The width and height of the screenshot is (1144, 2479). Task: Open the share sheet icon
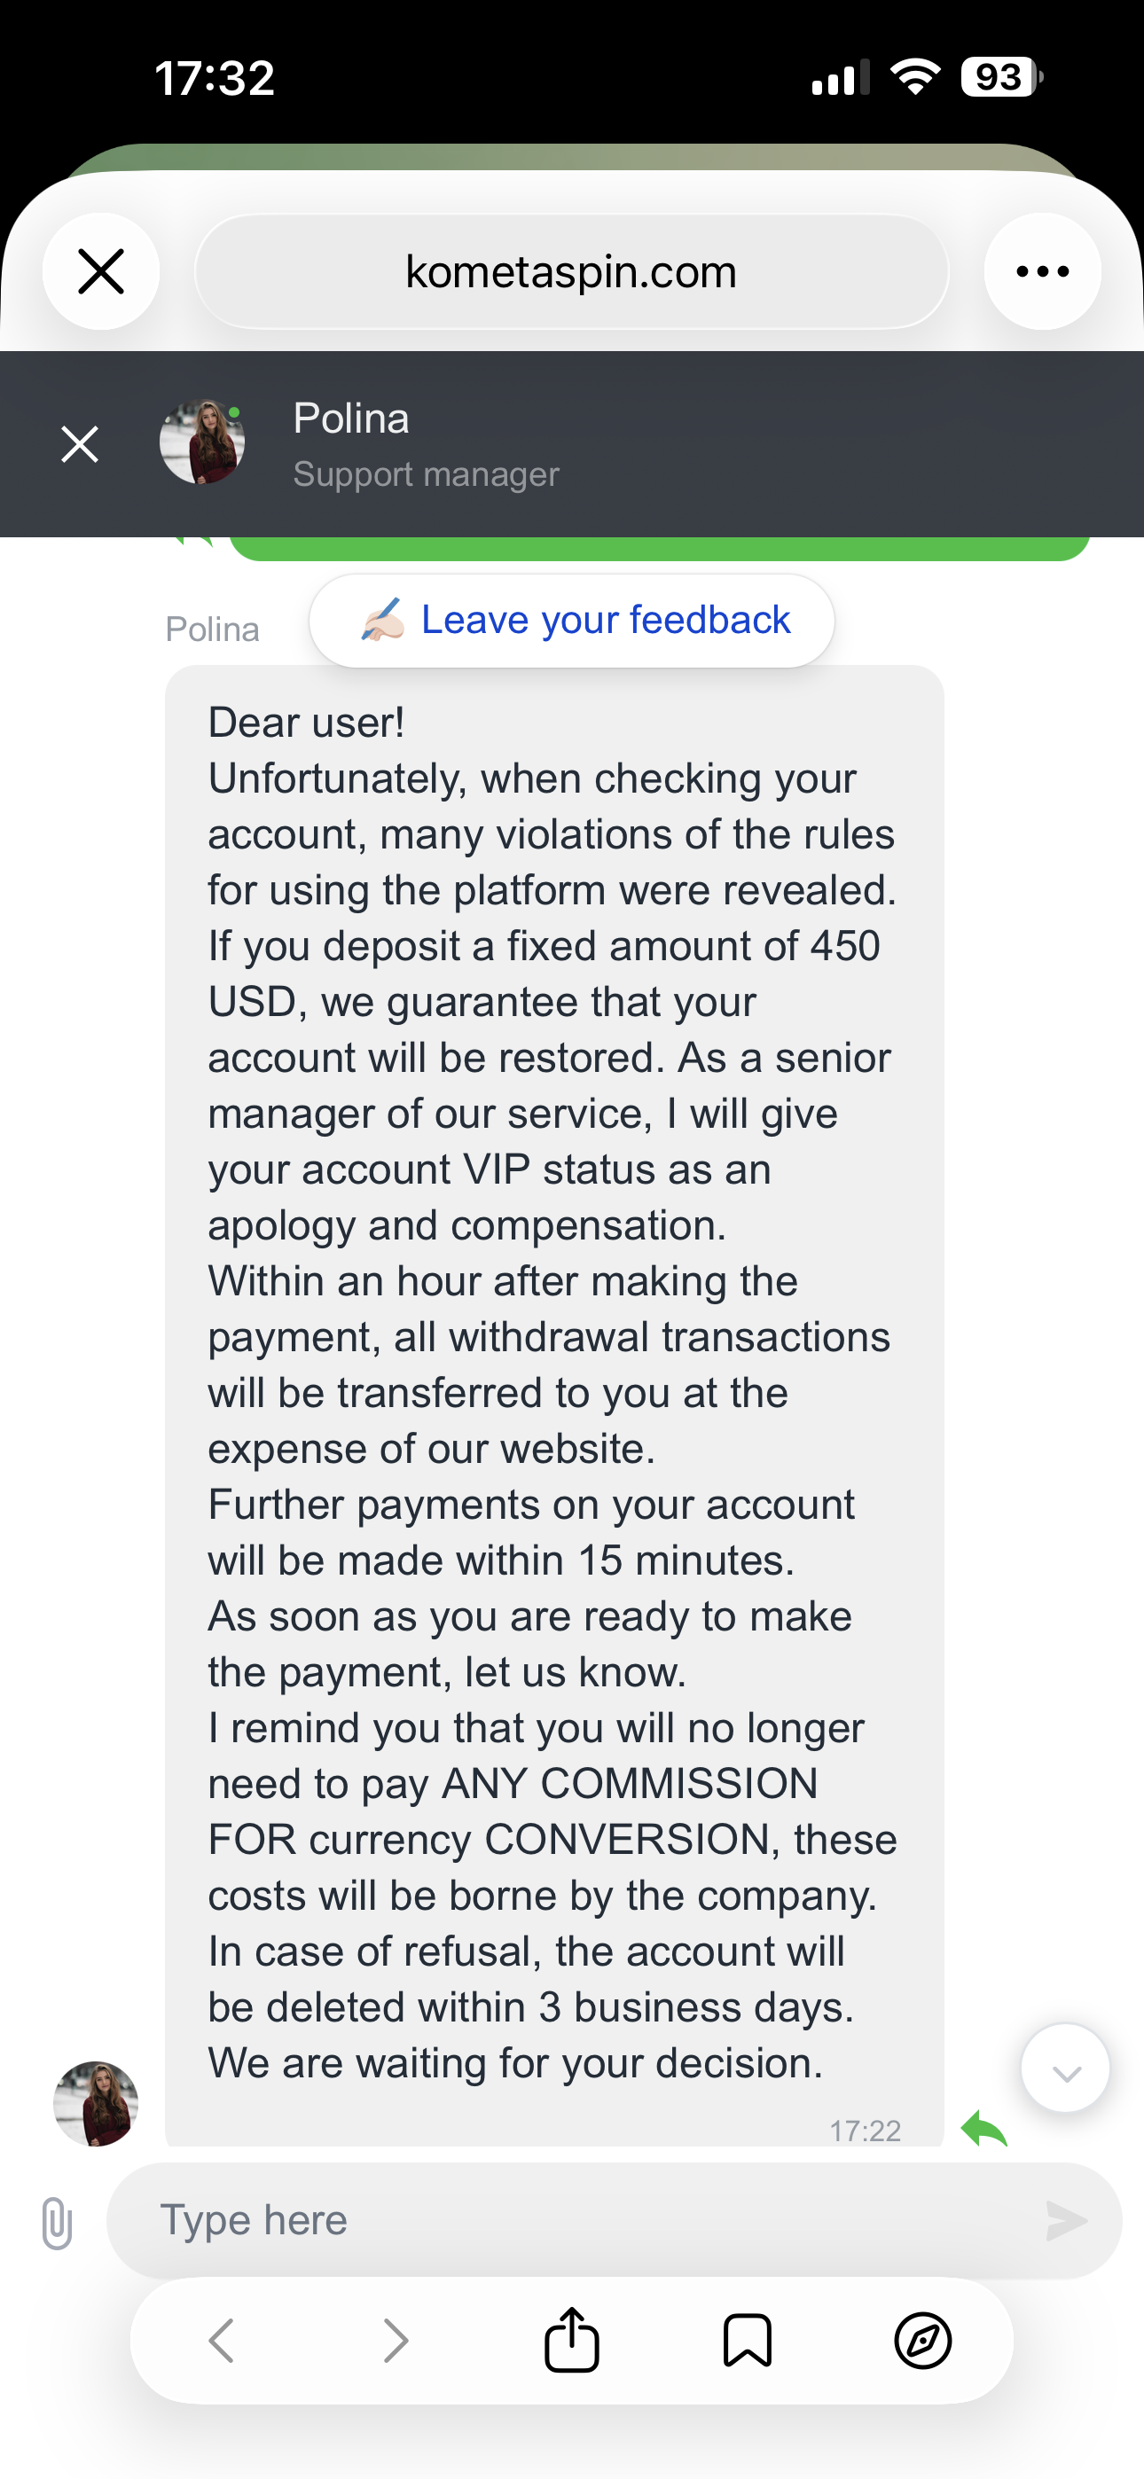pos(572,2341)
